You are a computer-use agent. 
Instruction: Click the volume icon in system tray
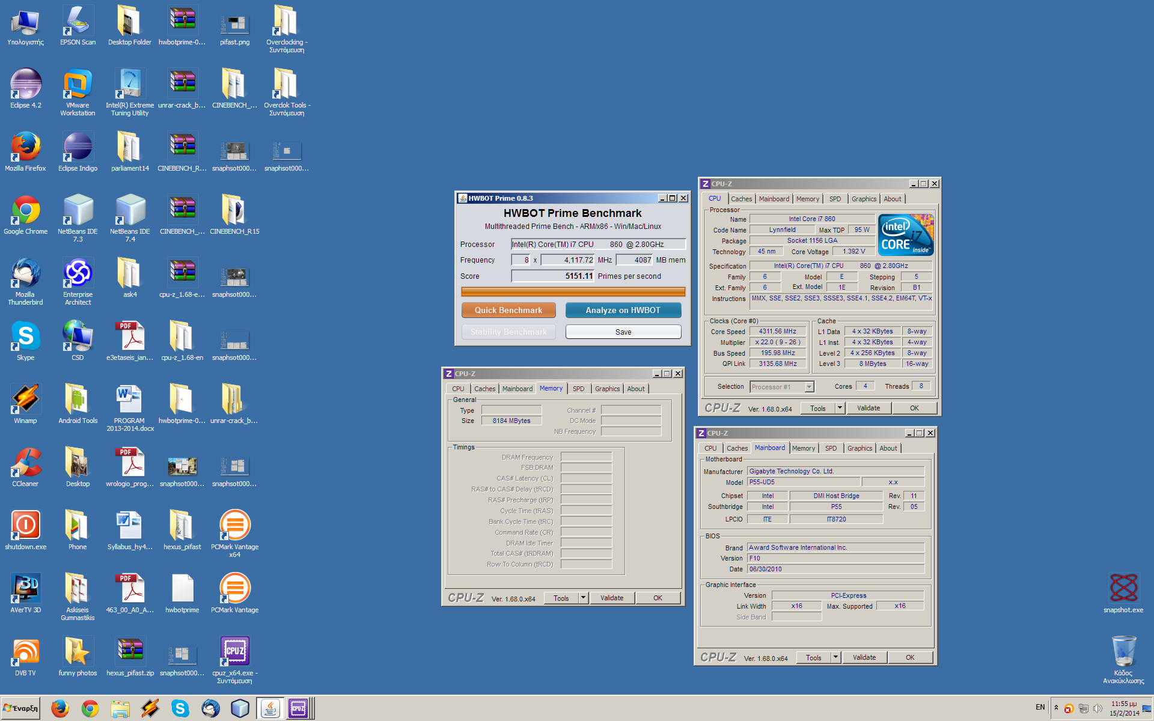1098,708
